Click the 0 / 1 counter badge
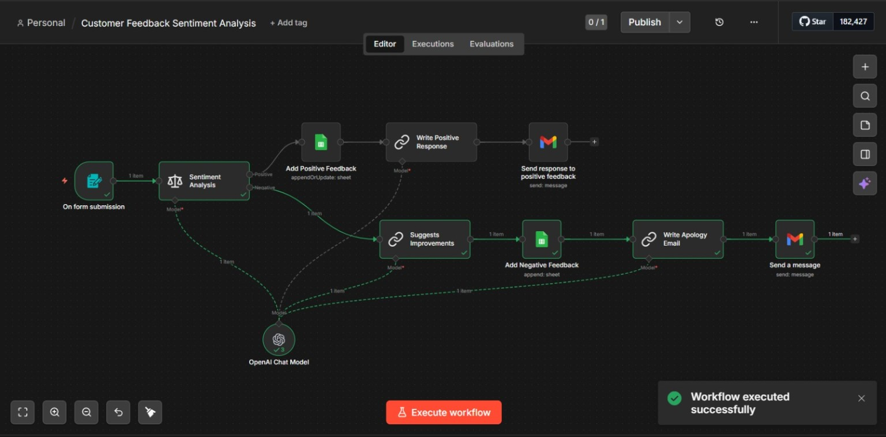 point(596,22)
